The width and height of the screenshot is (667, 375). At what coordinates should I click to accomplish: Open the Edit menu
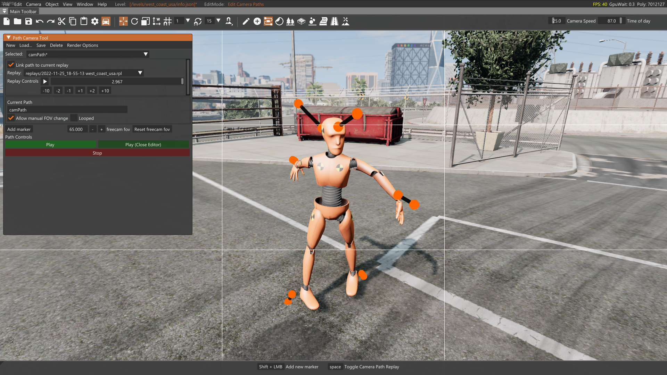click(18, 4)
